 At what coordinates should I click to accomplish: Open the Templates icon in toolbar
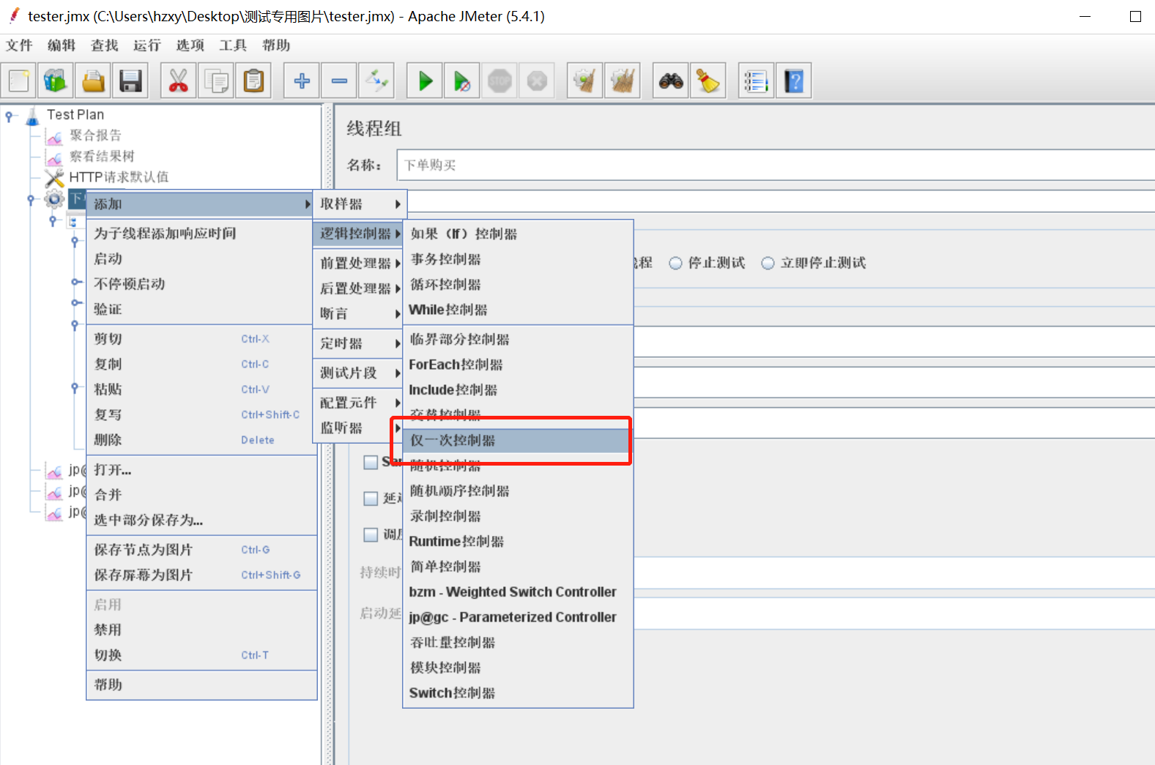(56, 81)
